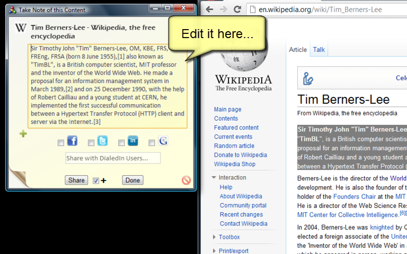
Task: Uncheck the plus checkbox beside Share
Action: point(96,180)
